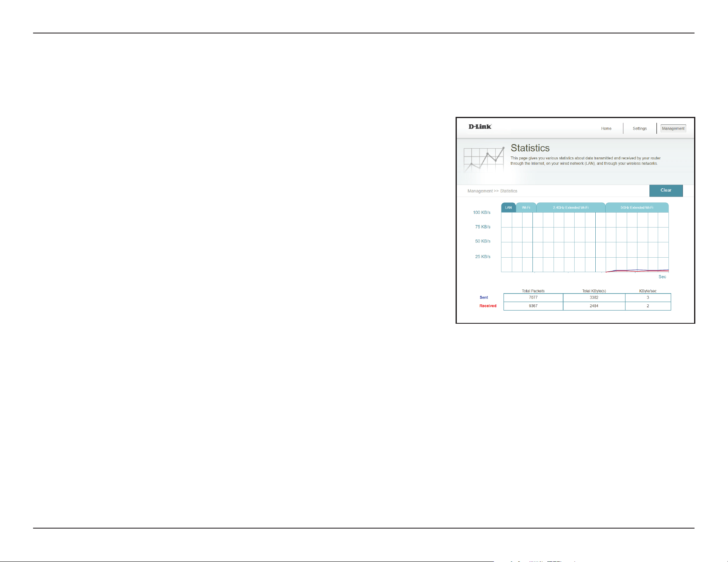The width and height of the screenshot is (728, 562).
Task: Switch to the Wi-Fi tab
Action: coord(526,207)
